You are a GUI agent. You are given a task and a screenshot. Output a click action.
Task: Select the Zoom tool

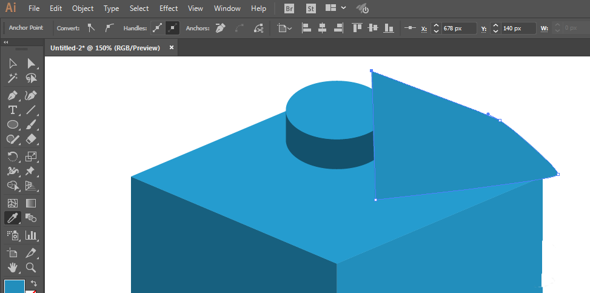coord(31,268)
